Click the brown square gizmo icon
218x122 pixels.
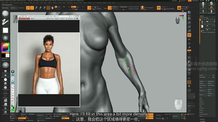coord(48,8)
